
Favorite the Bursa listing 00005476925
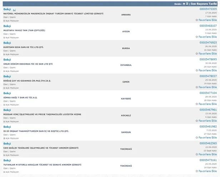206,54
